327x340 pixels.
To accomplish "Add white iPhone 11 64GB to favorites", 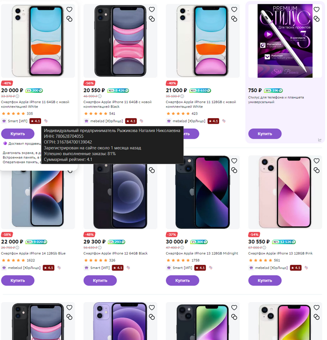I will [x=70, y=9].
